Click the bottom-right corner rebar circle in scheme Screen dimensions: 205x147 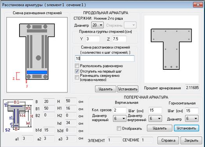[x=45, y=77]
